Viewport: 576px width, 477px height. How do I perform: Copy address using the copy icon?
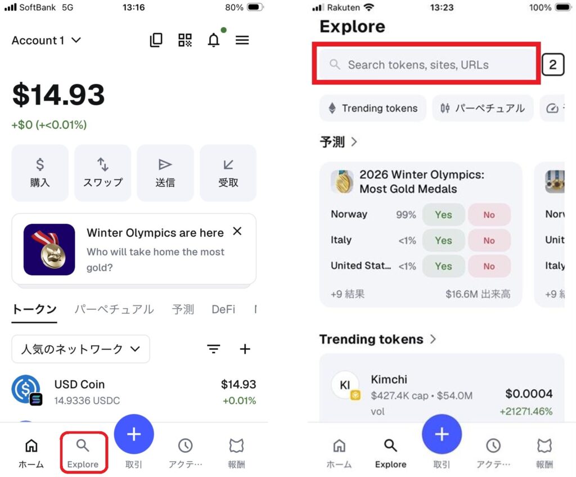click(x=156, y=40)
